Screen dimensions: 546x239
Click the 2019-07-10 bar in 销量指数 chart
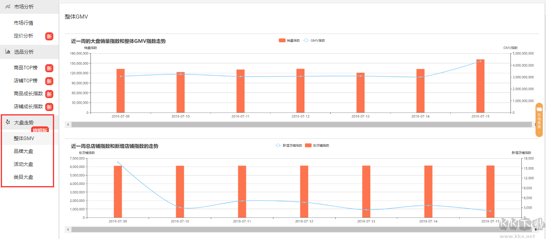(x=181, y=92)
